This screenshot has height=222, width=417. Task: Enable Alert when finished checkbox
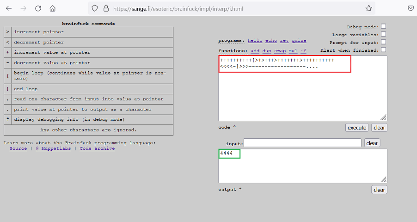click(383, 50)
